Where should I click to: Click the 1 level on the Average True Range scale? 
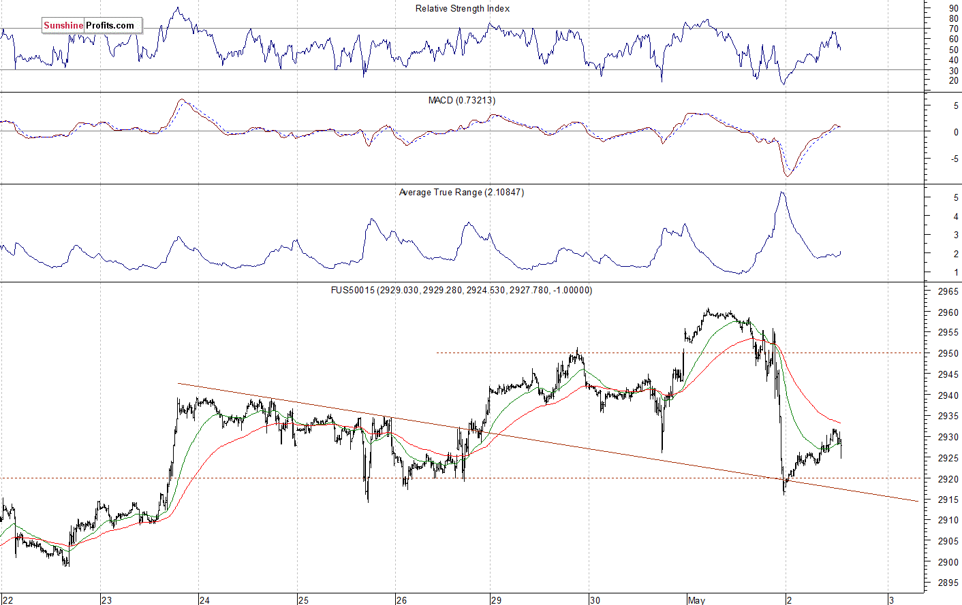(x=956, y=273)
